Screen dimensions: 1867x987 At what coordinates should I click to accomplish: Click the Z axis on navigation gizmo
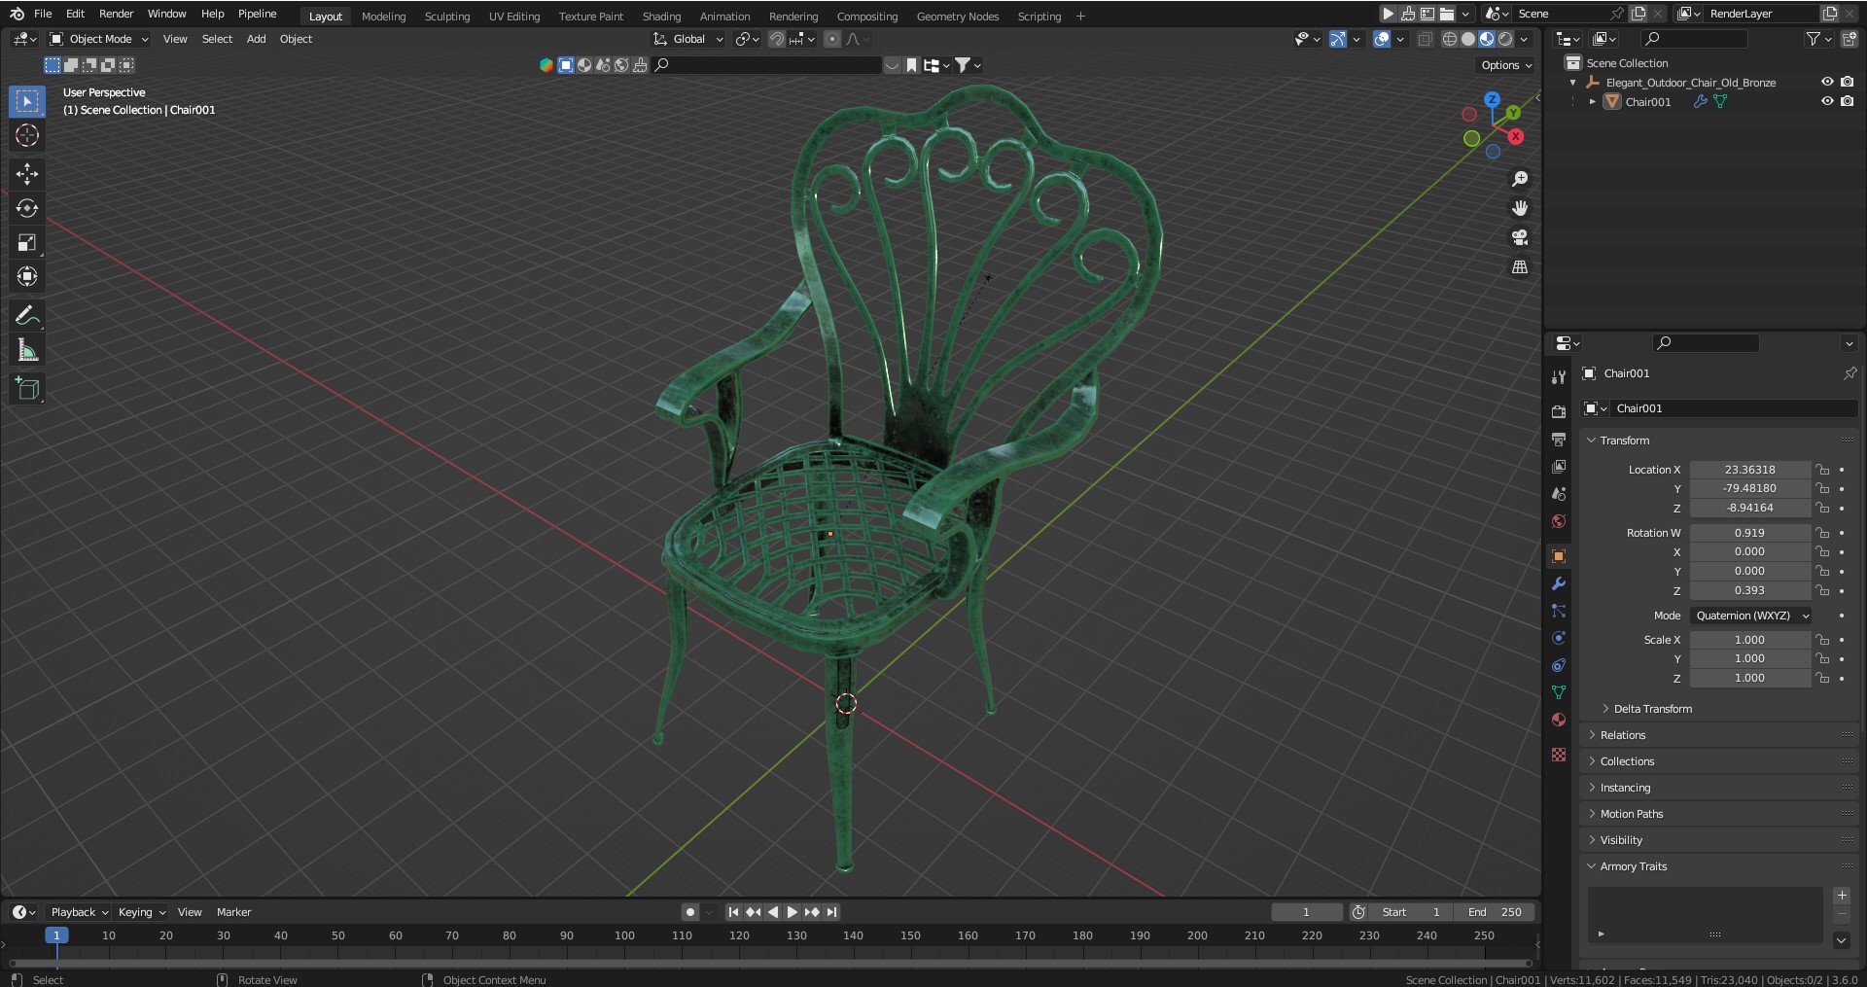(1492, 100)
